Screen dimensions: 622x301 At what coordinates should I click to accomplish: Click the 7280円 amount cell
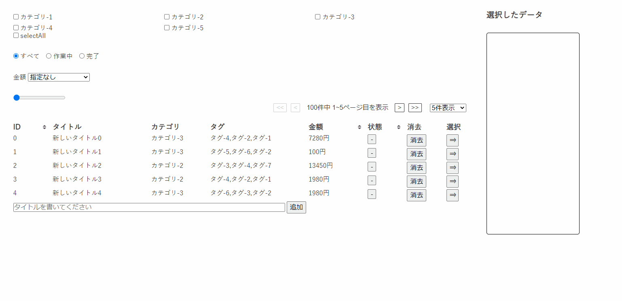319,138
